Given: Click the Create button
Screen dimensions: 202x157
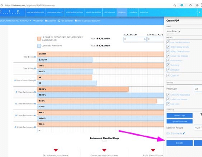Looking at the screenshot, I should click(179, 143).
